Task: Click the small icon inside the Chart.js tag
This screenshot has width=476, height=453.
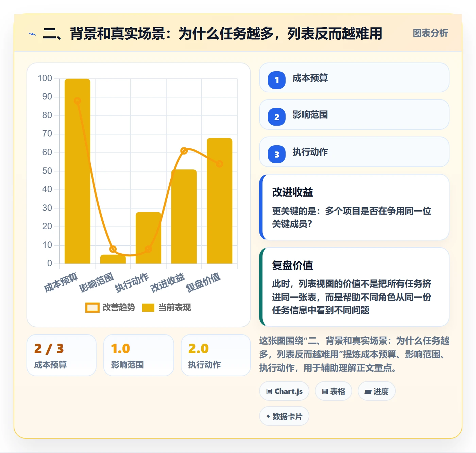Action: (269, 391)
